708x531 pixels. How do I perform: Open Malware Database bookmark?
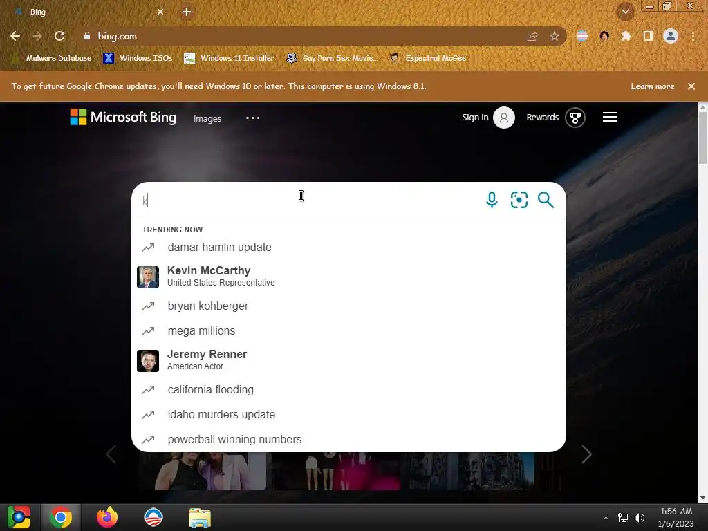(x=53, y=58)
